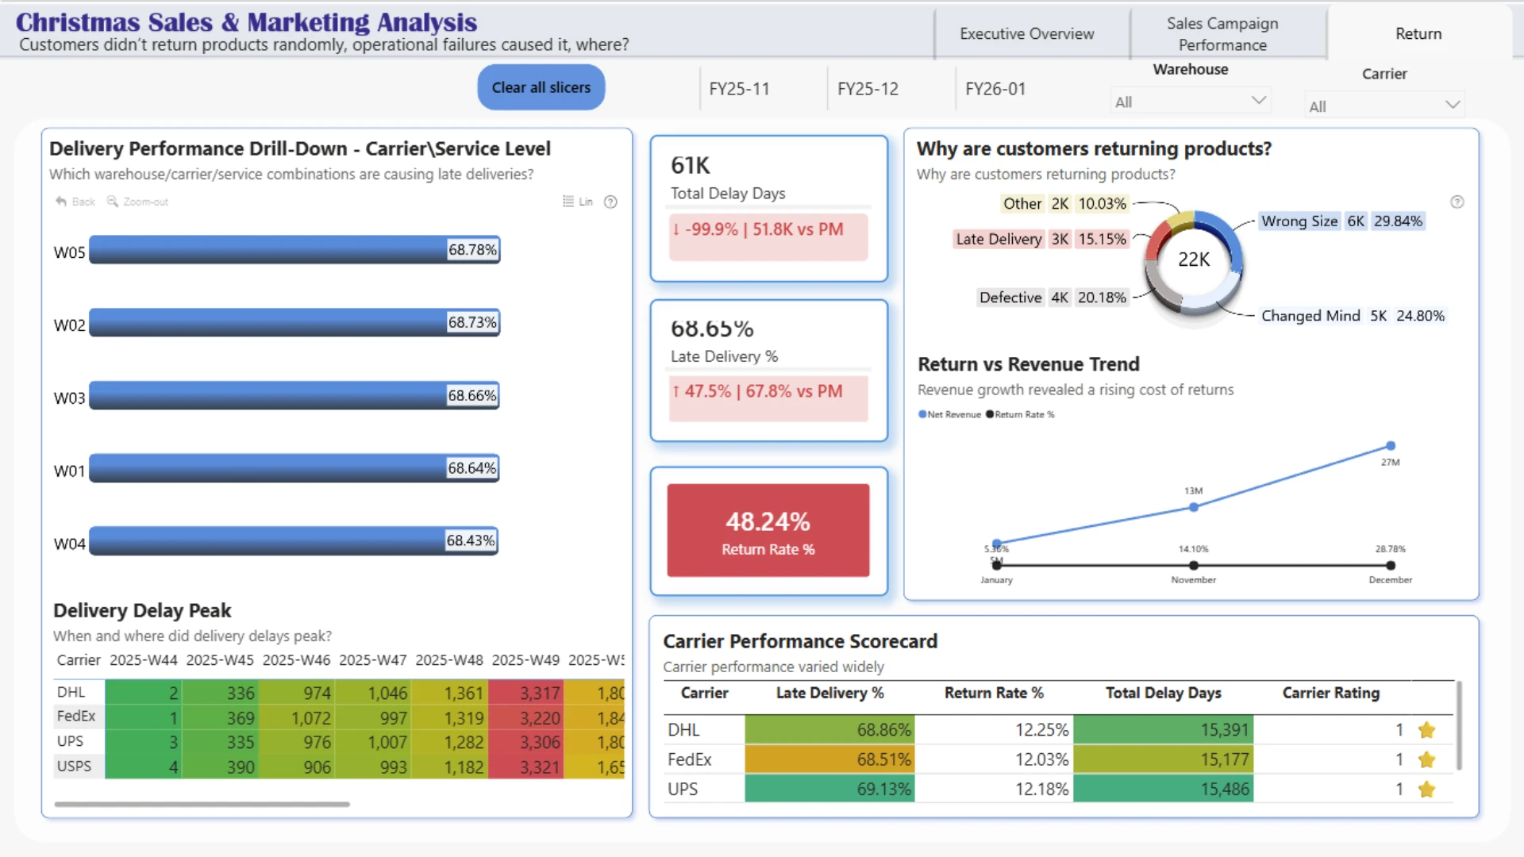Click the 61K Total Delay Days value

691,165
